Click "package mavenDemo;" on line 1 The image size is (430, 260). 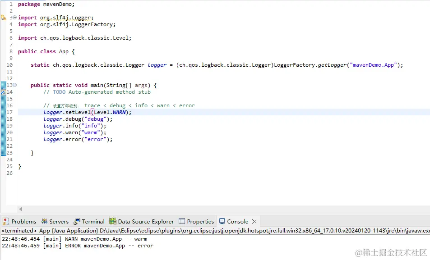46,5
